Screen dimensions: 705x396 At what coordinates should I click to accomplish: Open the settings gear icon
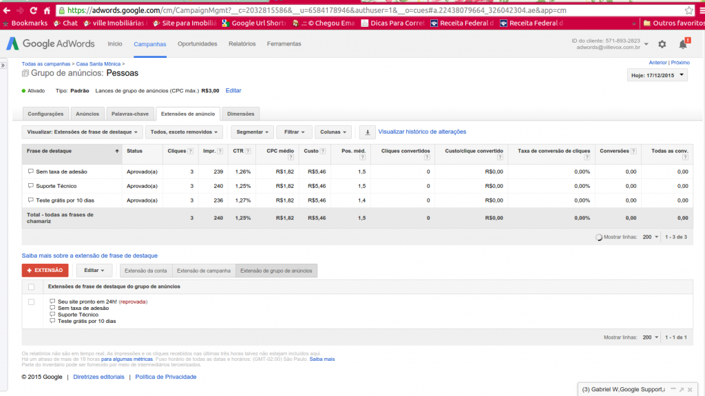pos(662,44)
